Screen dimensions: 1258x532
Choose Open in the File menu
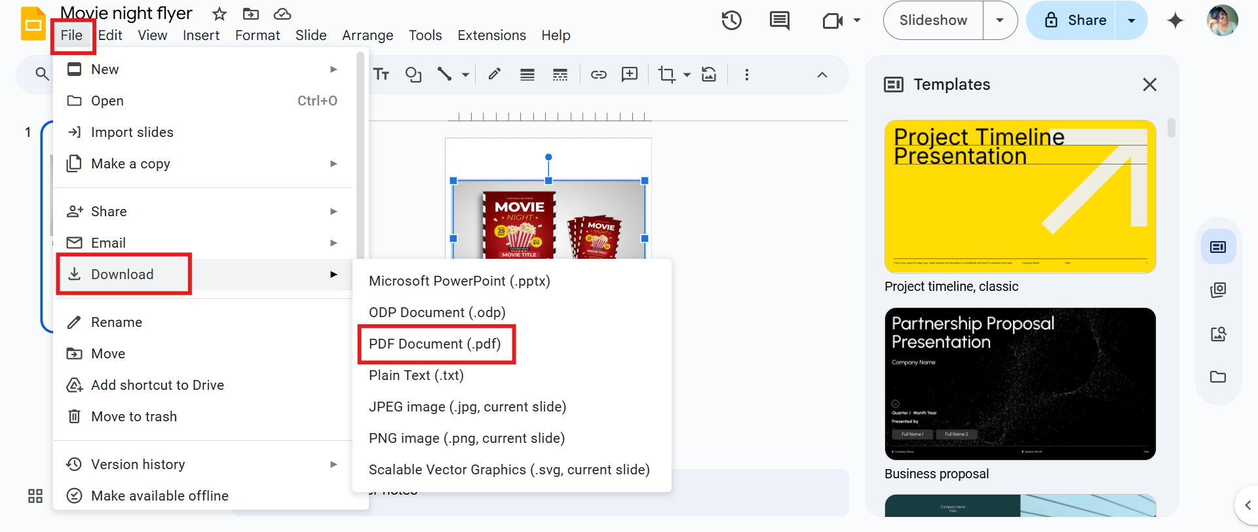[x=203, y=101]
